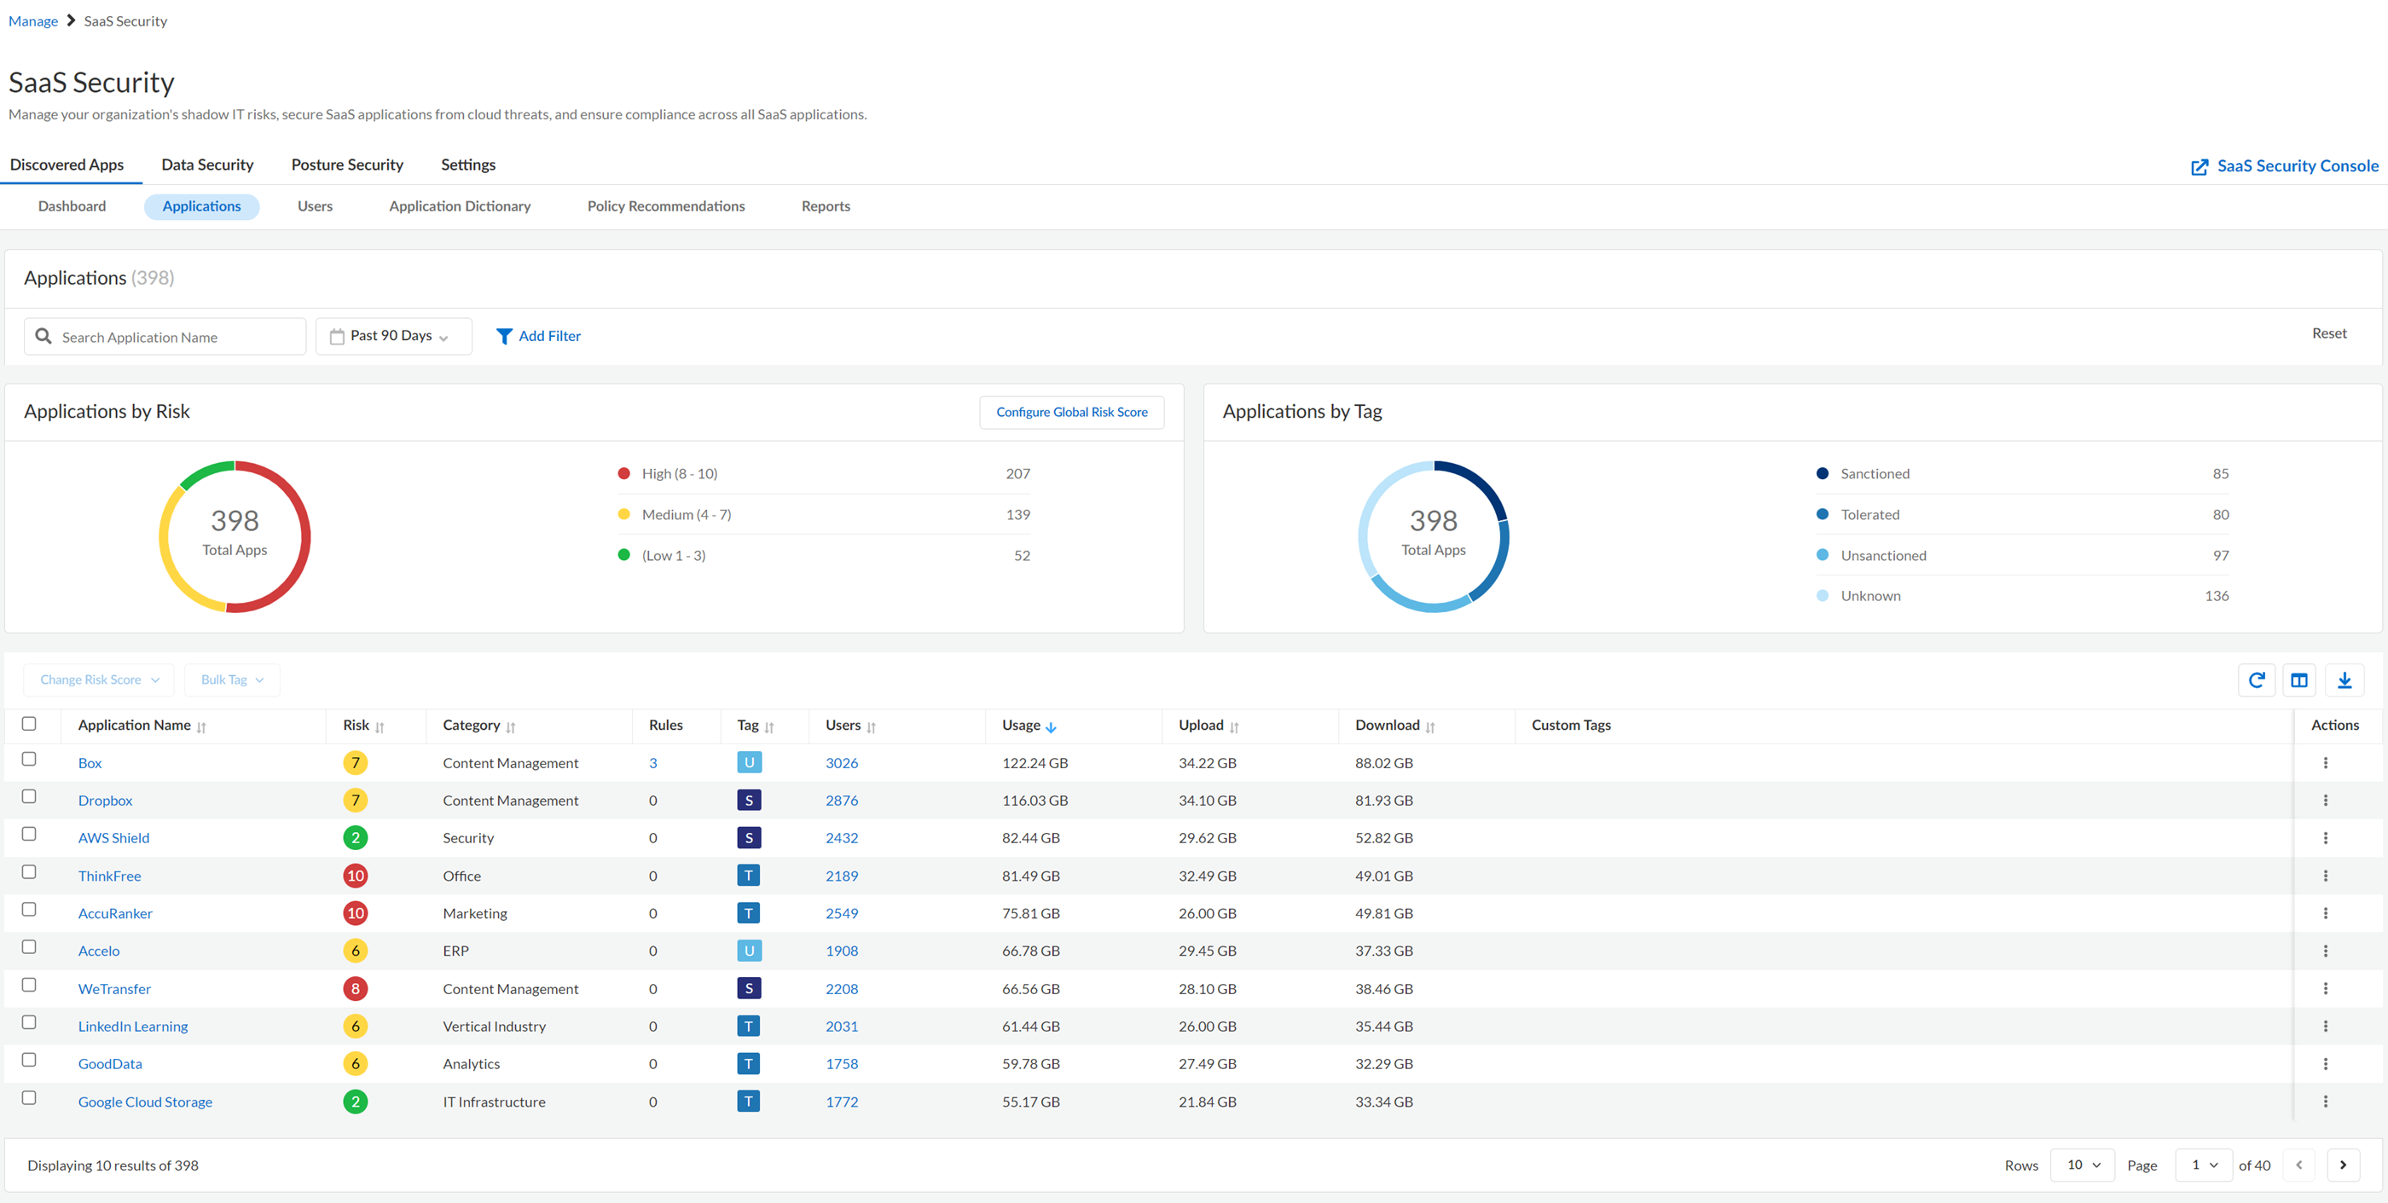2388x1203 pixels.
Task: Click Configure Global Risk Score button
Action: pyautogui.click(x=1070, y=413)
